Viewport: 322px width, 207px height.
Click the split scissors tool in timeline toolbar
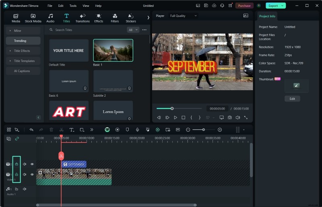(x=61, y=130)
